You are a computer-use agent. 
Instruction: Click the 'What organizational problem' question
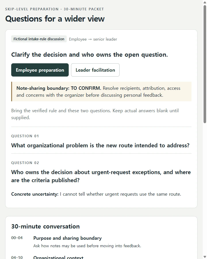100,145
